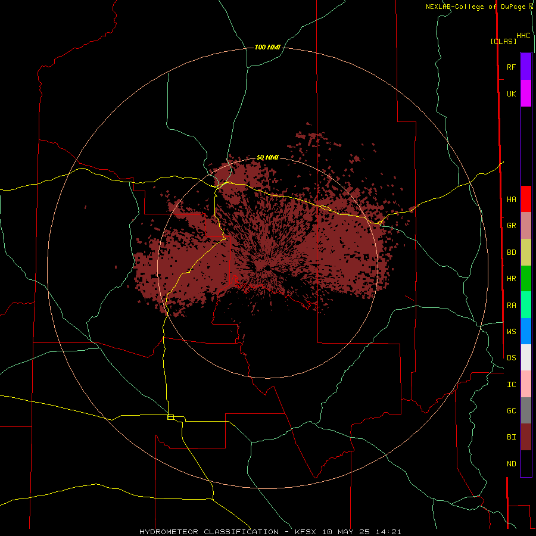Viewport: 536px width, 536px height.
Task: Click the magenta UK legend swatch
Action: [526, 94]
